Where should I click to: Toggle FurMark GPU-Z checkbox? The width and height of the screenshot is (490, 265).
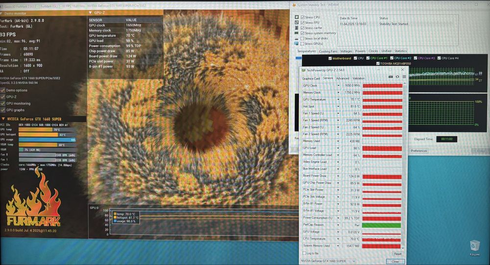(3, 97)
